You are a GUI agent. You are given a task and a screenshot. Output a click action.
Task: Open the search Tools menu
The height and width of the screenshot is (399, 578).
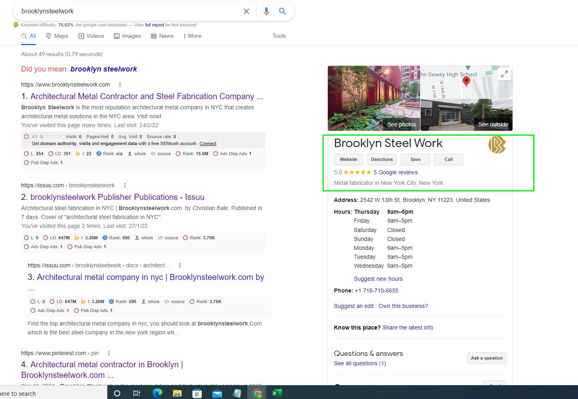pos(279,36)
